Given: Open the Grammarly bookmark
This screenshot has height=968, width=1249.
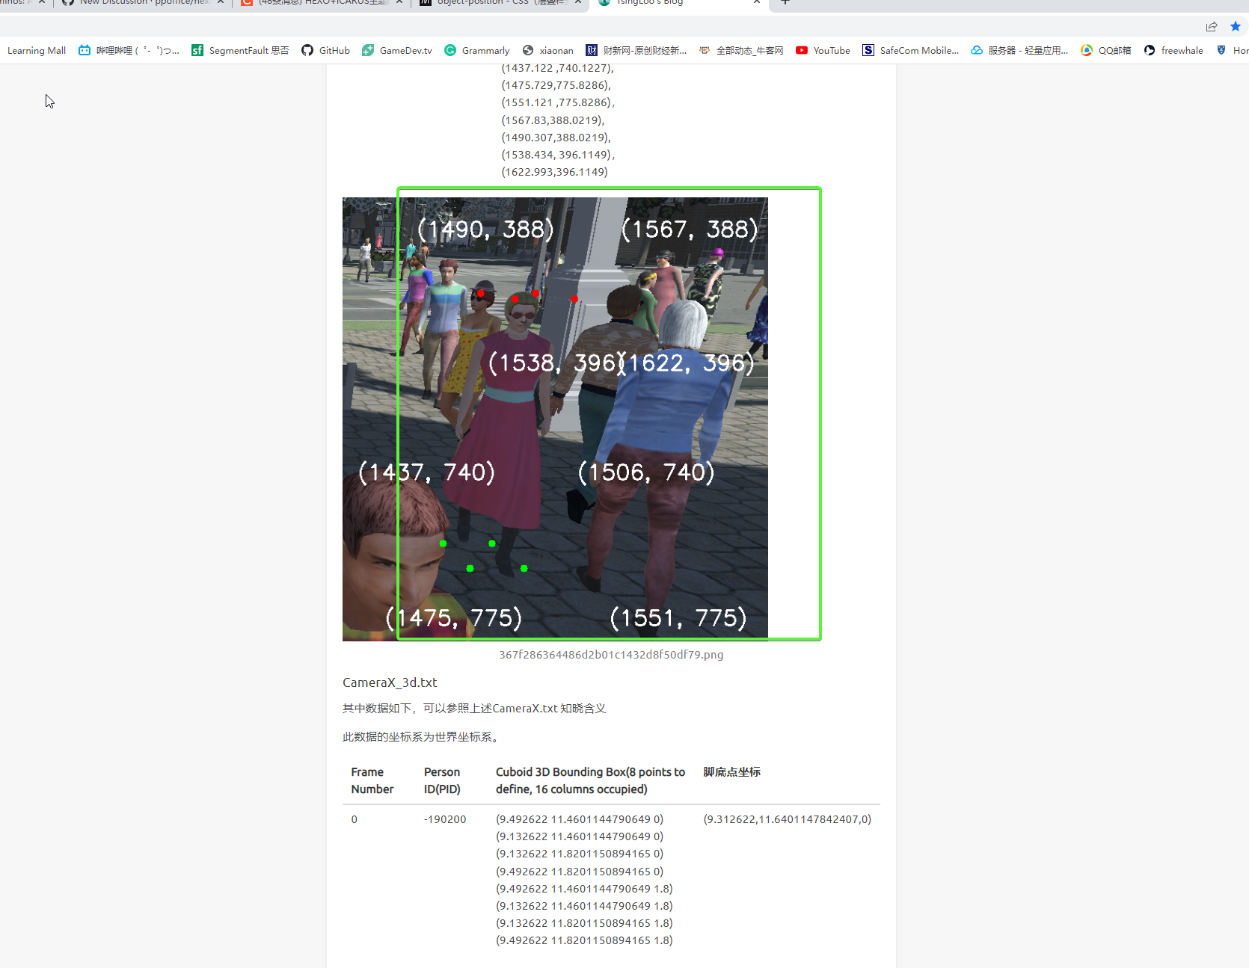Looking at the screenshot, I should [x=476, y=50].
